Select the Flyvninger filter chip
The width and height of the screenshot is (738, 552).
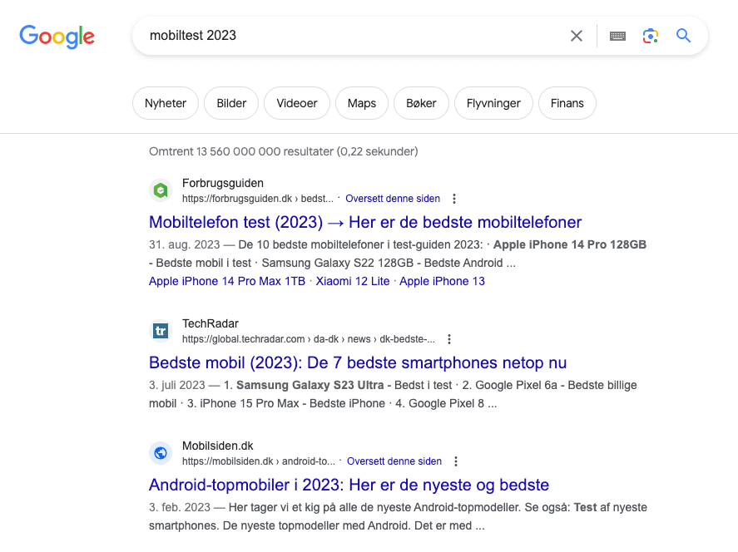coord(493,103)
